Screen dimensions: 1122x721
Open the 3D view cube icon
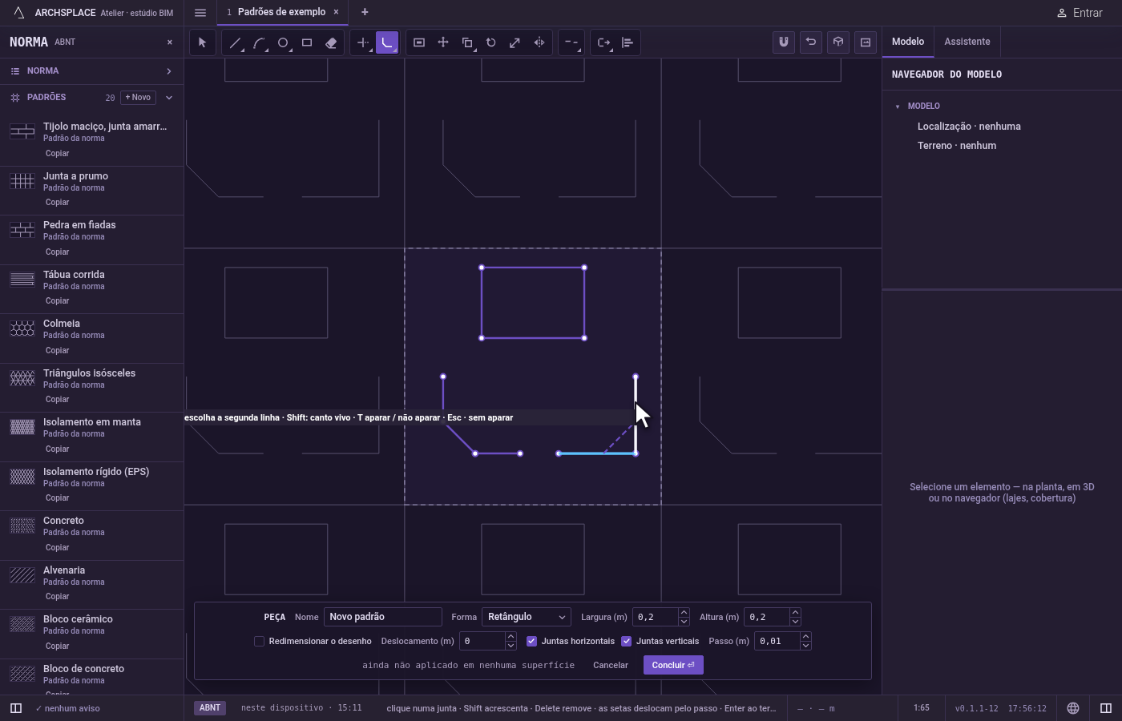click(x=838, y=42)
